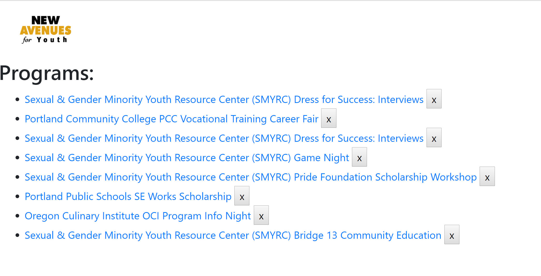Delete the PCC Vocational Training Career Fair program
Image resolution: width=541 pixels, height=276 pixels.
(x=329, y=118)
